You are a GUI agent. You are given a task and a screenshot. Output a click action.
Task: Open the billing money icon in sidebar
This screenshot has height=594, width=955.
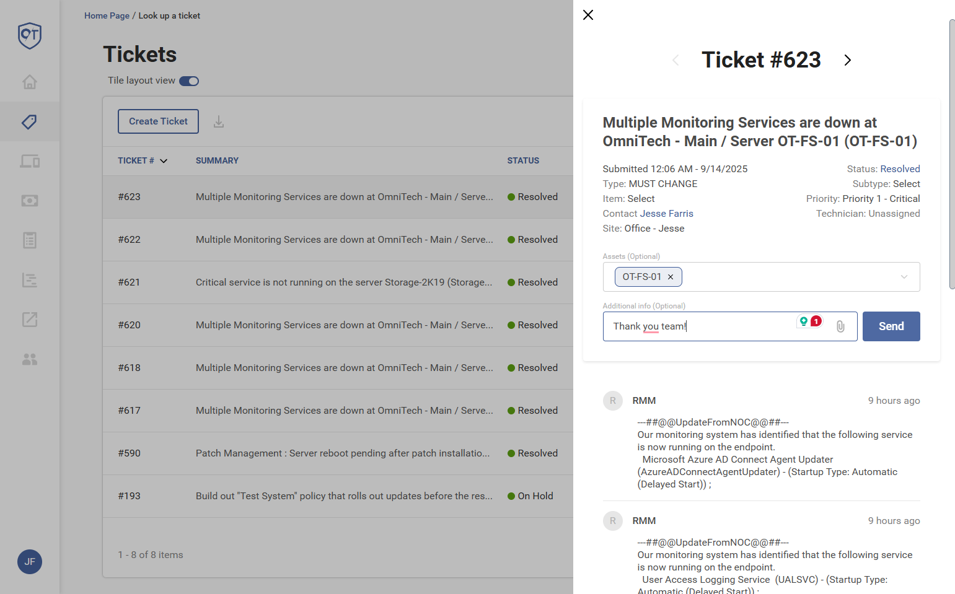click(x=30, y=201)
